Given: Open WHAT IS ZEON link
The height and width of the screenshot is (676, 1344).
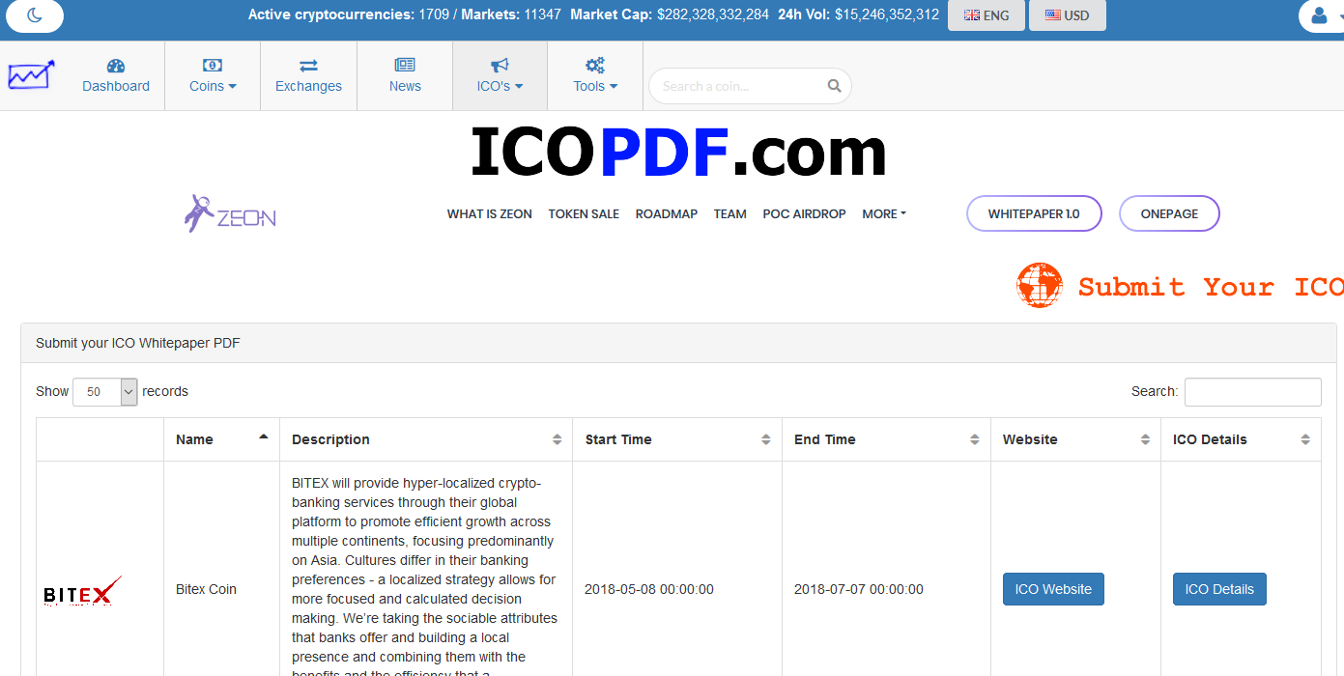Looking at the screenshot, I should click(x=489, y=214).
